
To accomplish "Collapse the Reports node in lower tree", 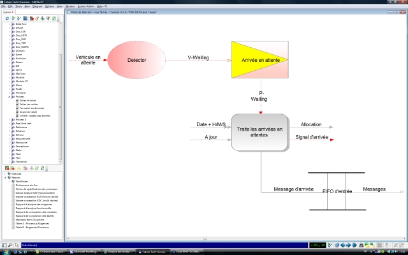I will (5, 178).
